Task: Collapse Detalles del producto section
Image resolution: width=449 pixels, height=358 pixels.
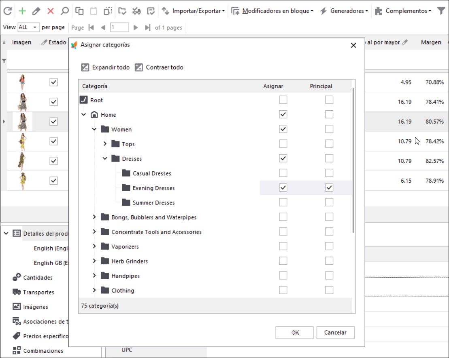Action: click(6, 234)
